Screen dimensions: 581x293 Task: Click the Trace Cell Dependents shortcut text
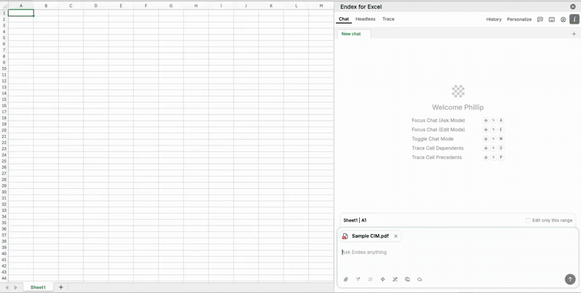tap(438, 148)
